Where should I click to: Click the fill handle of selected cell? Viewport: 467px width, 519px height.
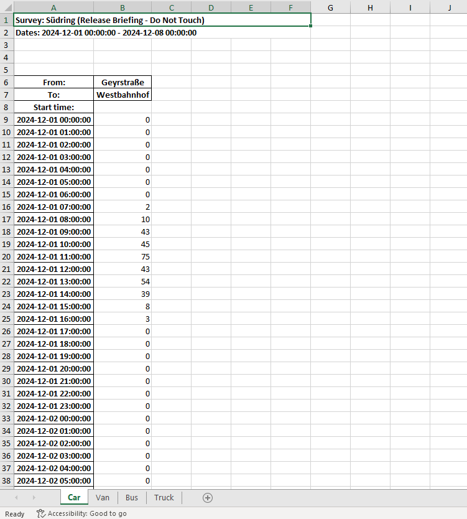(x=310, y=26)
